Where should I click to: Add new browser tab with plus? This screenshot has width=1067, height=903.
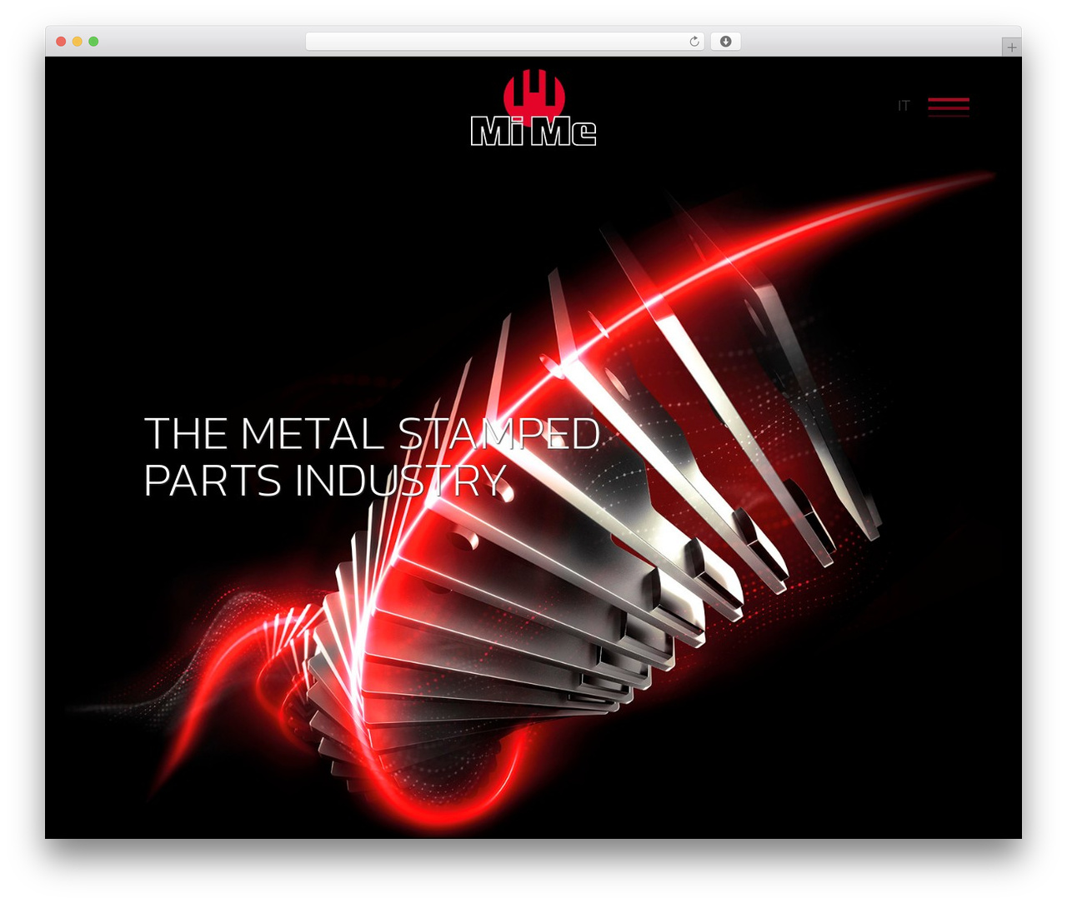1011,47
